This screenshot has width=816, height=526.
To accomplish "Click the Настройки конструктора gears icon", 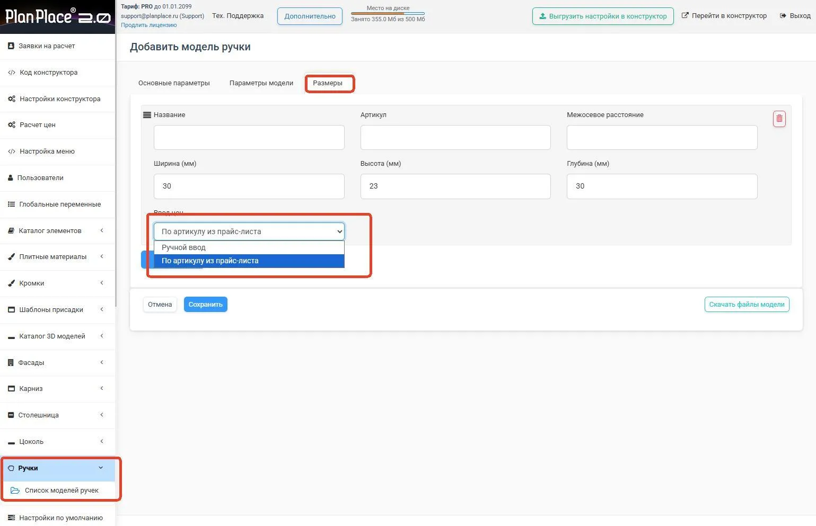I will 12,99.
